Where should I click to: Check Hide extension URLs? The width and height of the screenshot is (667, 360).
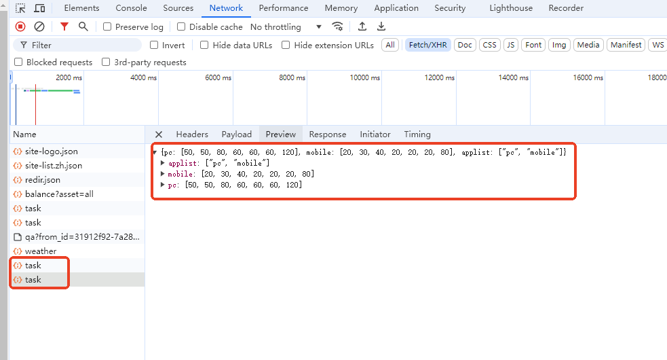coord(286,45)
